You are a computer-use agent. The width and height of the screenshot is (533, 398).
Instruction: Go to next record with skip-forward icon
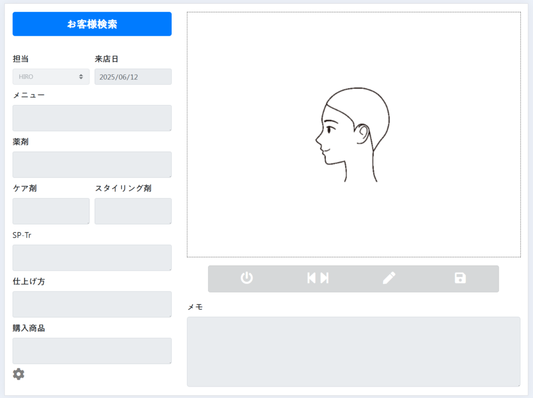pos(325,278)
